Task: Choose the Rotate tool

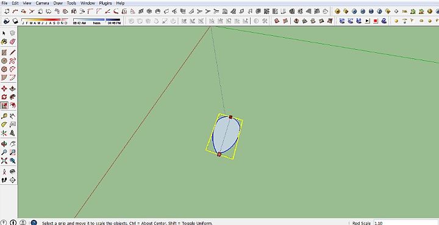Action: point(4,97)
